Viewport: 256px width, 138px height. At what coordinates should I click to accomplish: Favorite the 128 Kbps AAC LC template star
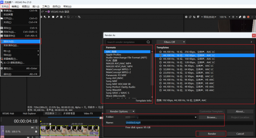pos(160,62)
